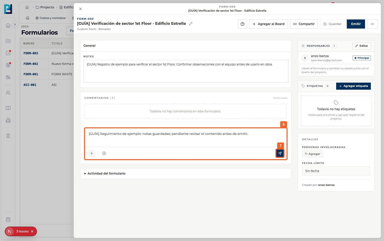Open the 3 Issues notification pill
This screenshot has height=241, width=384.
tap(21, 231)
